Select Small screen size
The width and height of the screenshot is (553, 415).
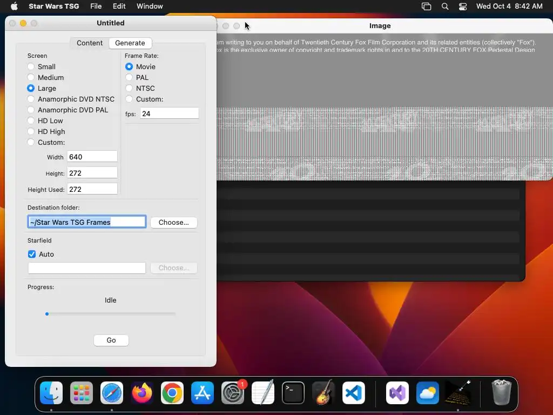31,66
